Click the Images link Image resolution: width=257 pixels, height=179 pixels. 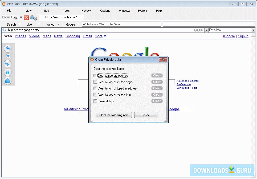click(21, 36)
